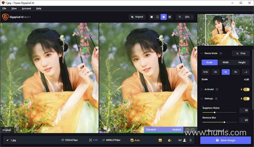The image size is (254, 147).
Task: Switch to single view layout
Action: coord(152,17)
